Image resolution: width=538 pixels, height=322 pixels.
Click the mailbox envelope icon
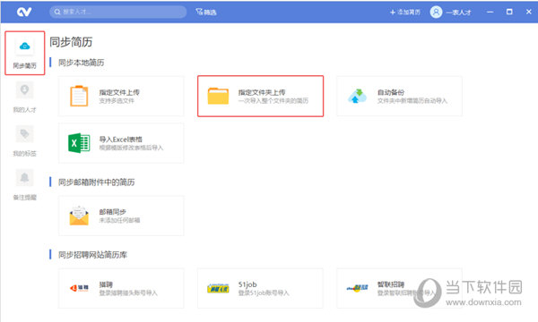[x=79, y=216]
